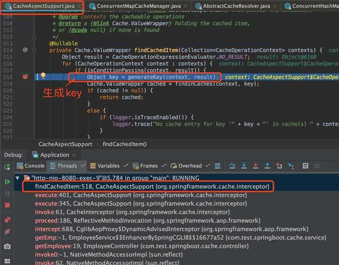Click the Rerun Application debug icon
The height and width of the screenshot is (265, 339).
(x=7, y=167)
